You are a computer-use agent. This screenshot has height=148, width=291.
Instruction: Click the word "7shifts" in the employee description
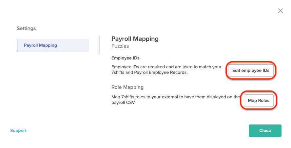click(118, 72)
